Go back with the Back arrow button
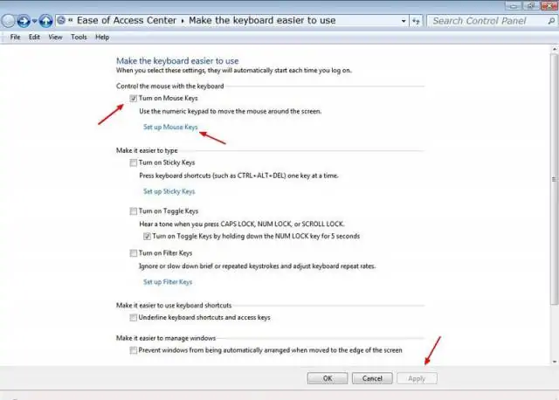The width and height of the screenshot is (559, 400). click(x=8, y=21)
